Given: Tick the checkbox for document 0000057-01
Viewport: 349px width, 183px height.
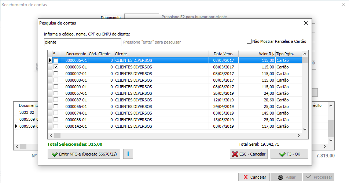Looking at the screenshot, I should (x=56, y=93).
